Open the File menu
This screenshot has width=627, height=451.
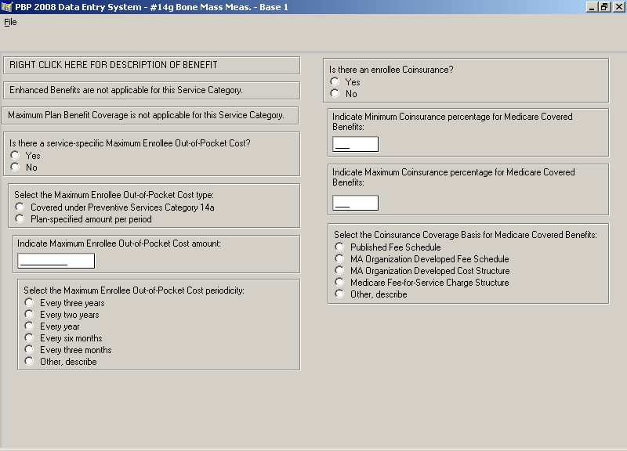pos(10,22)
